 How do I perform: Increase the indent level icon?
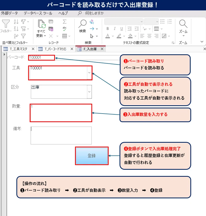coord(129,29)
